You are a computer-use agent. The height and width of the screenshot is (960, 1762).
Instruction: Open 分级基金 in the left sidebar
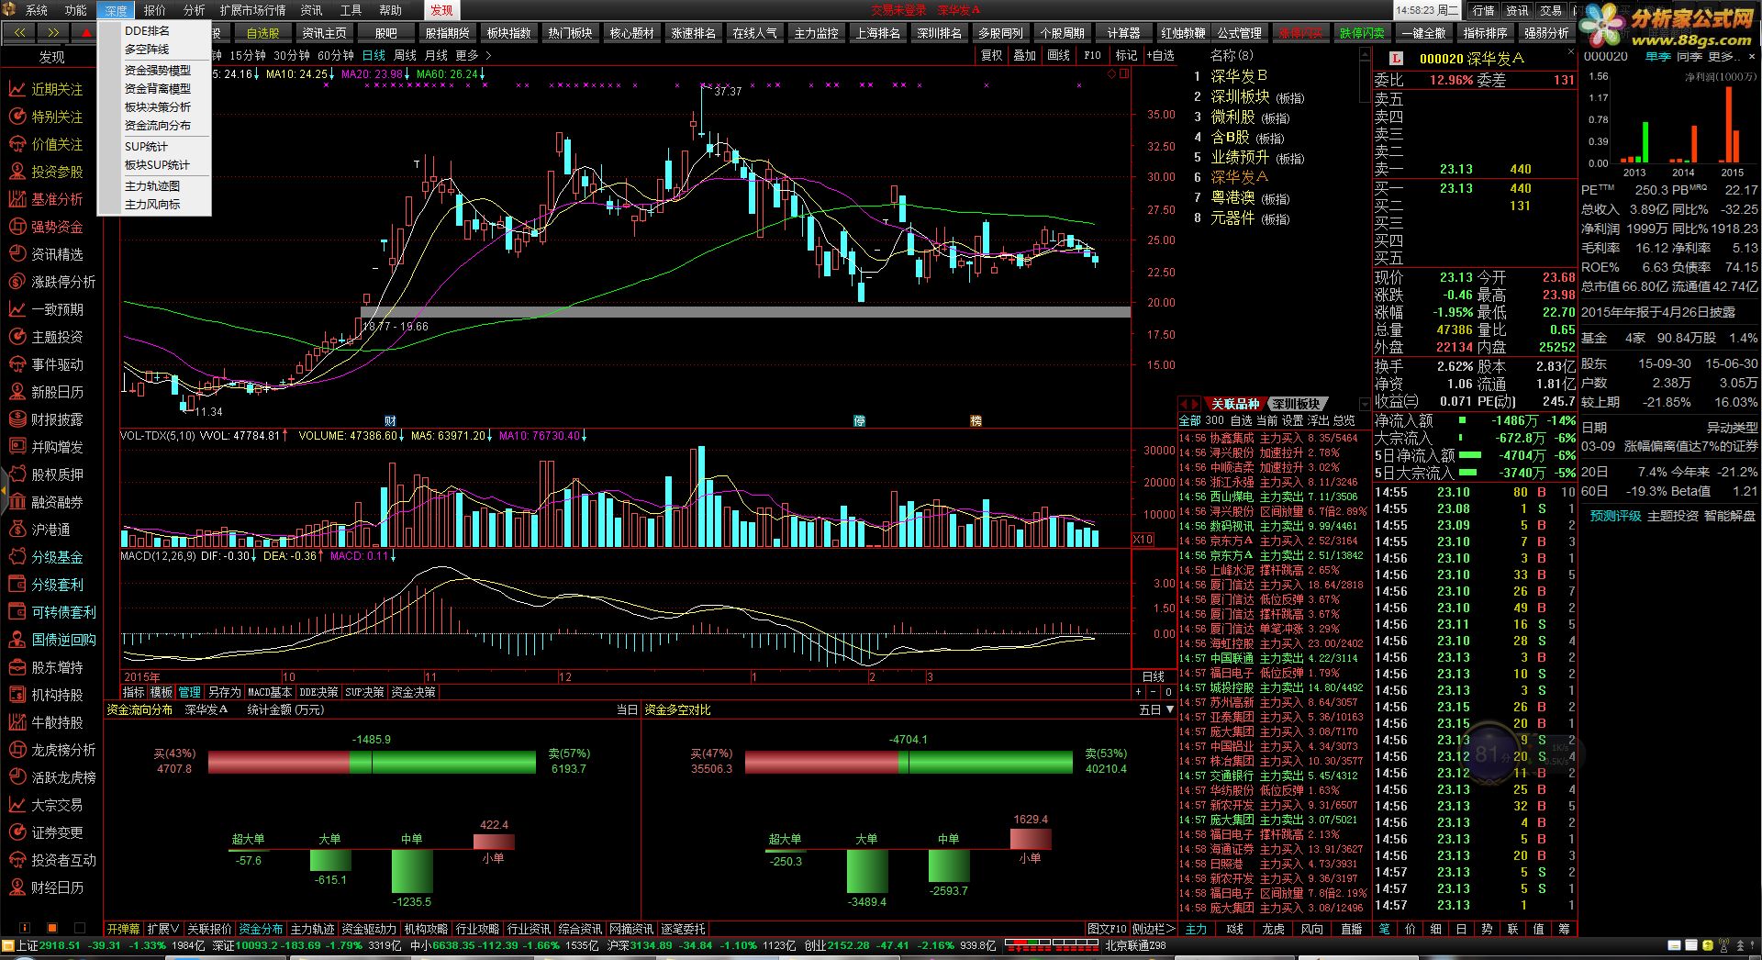57,557
